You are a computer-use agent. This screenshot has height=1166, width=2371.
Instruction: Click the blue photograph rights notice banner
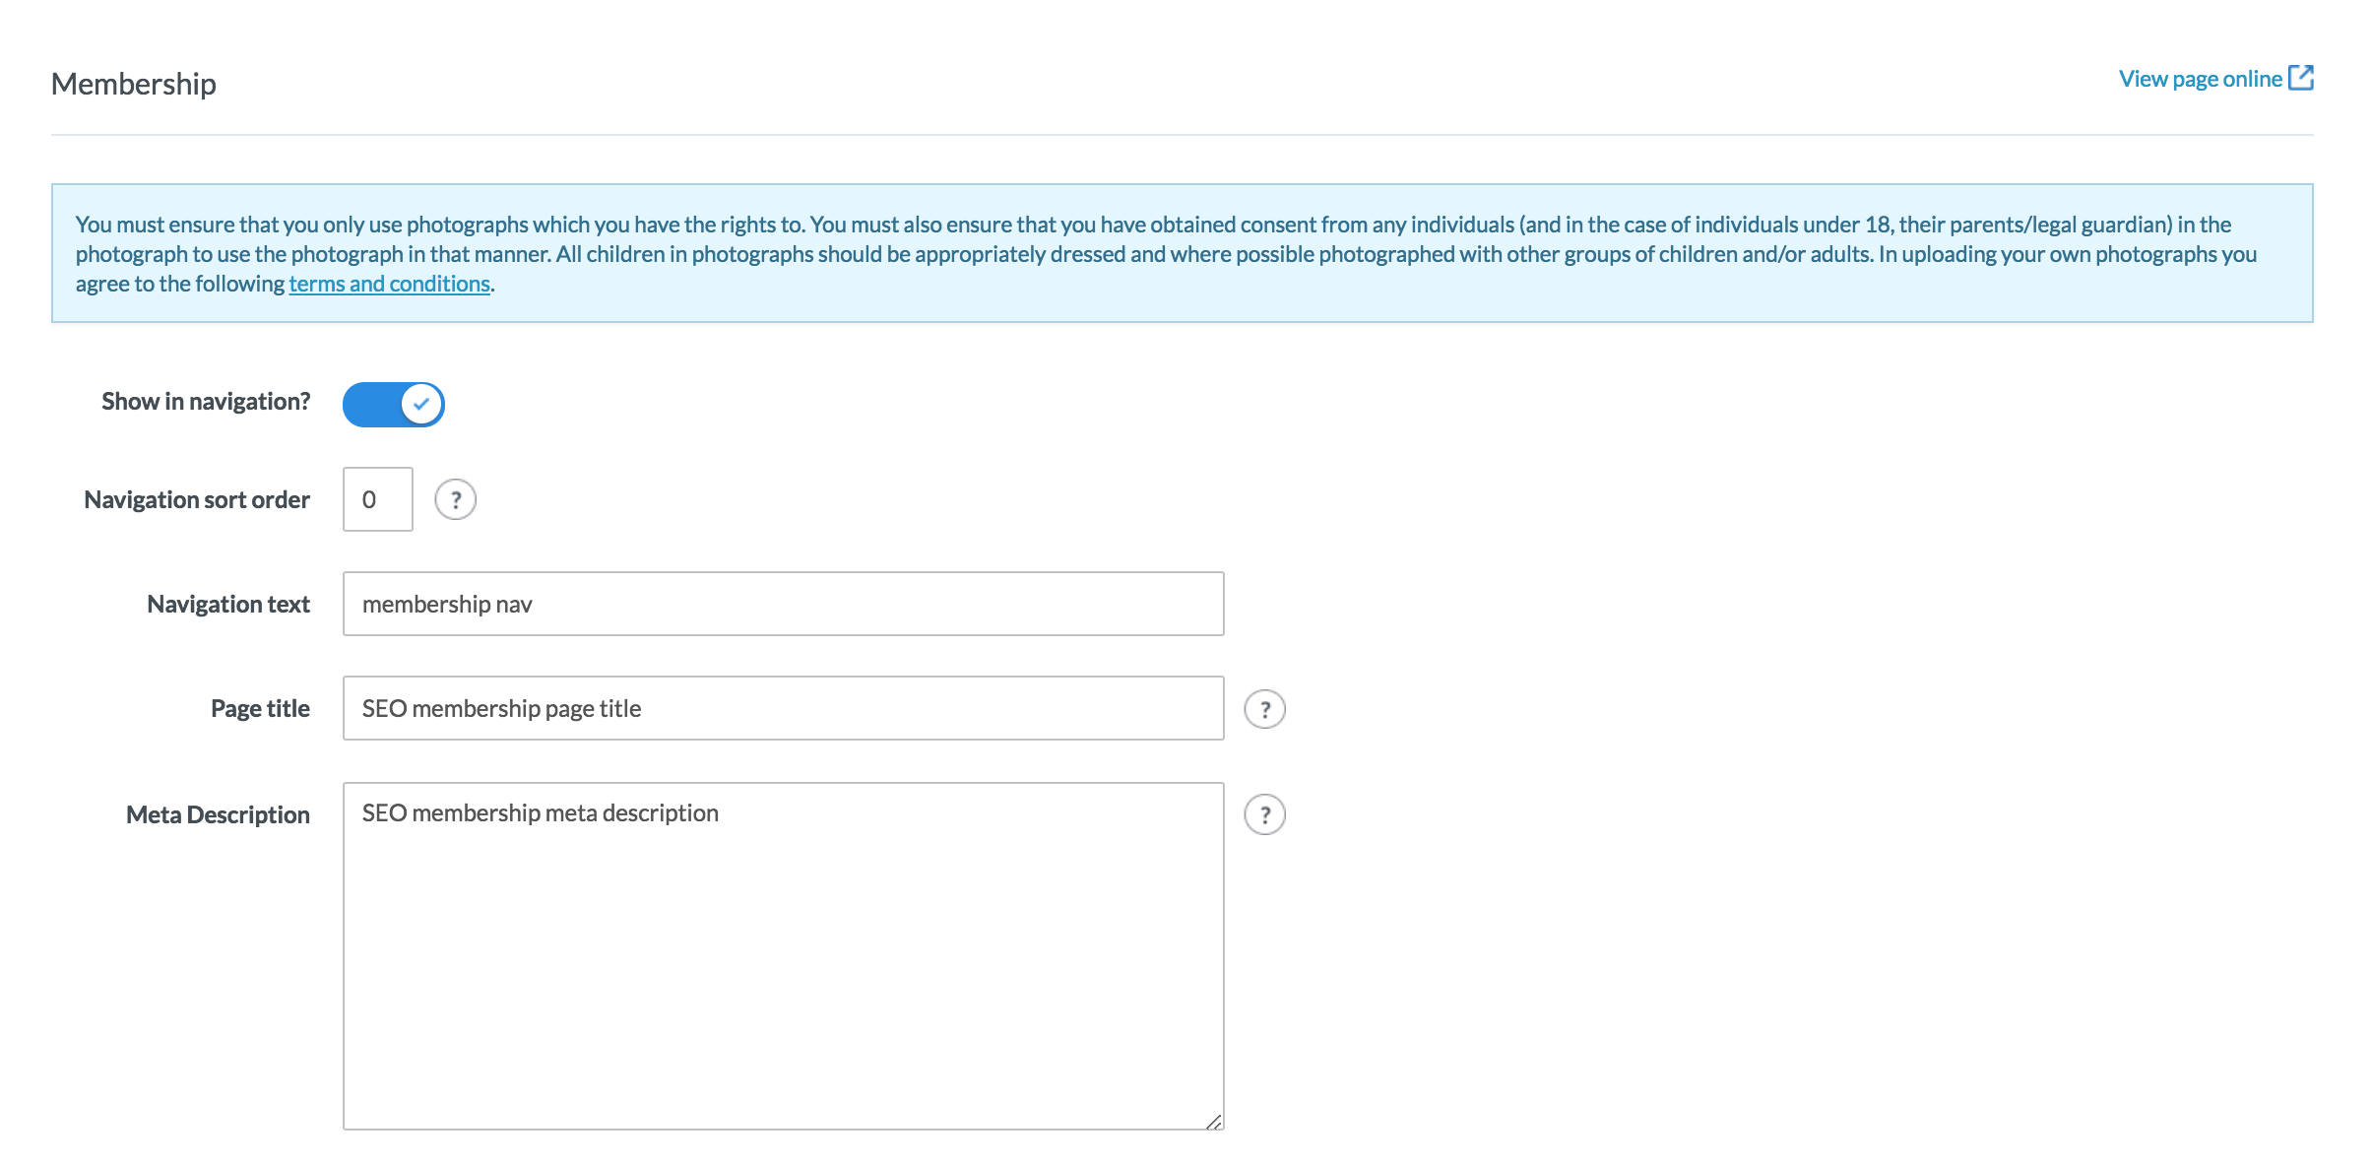pyautogui.click(x=1182, y=253)
